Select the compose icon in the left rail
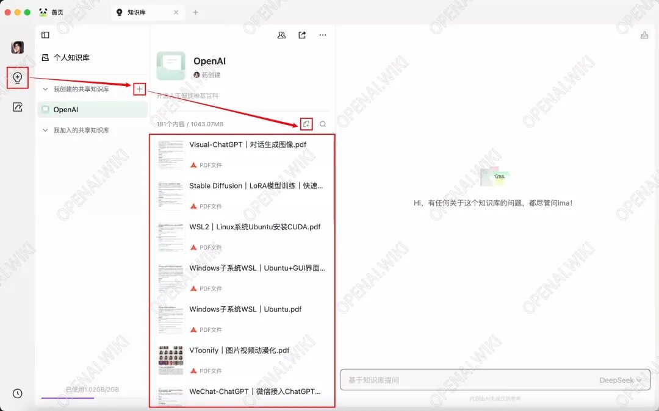 point(17,107)
